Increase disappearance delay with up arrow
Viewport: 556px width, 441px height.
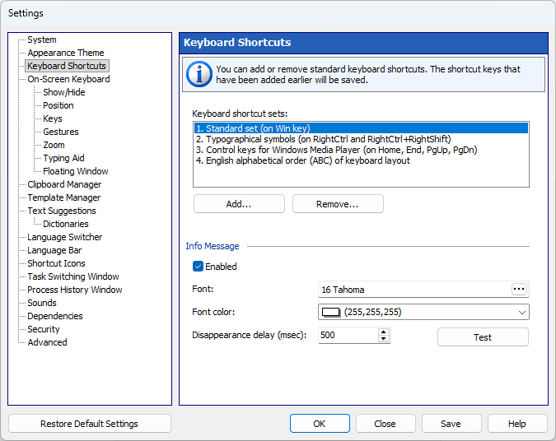[383, 332]
